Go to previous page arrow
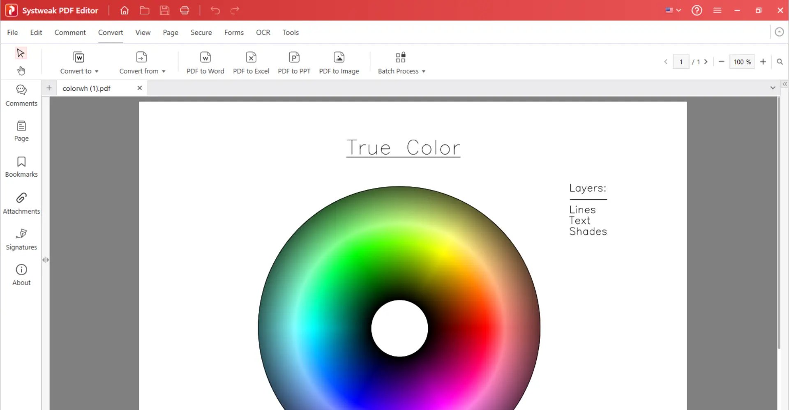This screenshot has height=410, width=789. tap(666, 62)
